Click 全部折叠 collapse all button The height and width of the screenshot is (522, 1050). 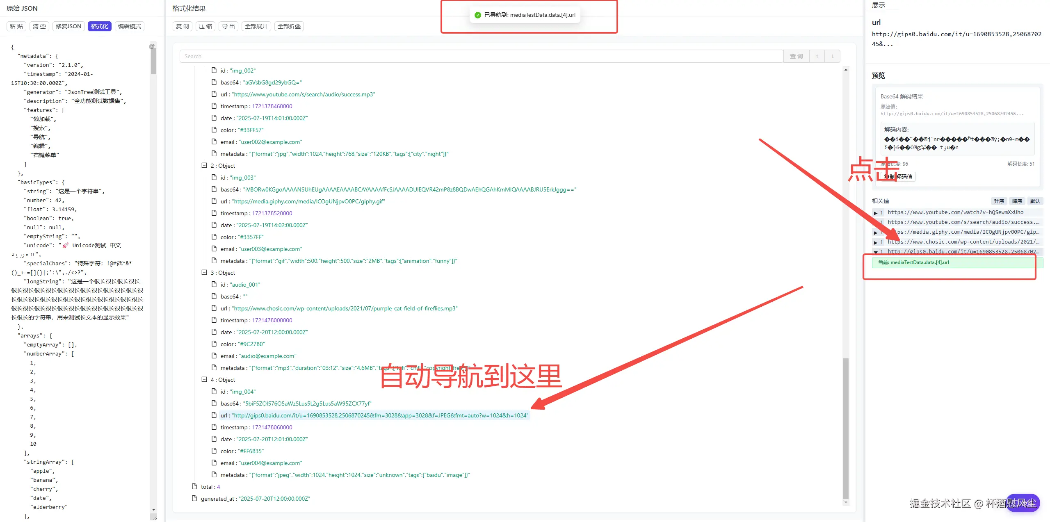[x=289, y=26]
